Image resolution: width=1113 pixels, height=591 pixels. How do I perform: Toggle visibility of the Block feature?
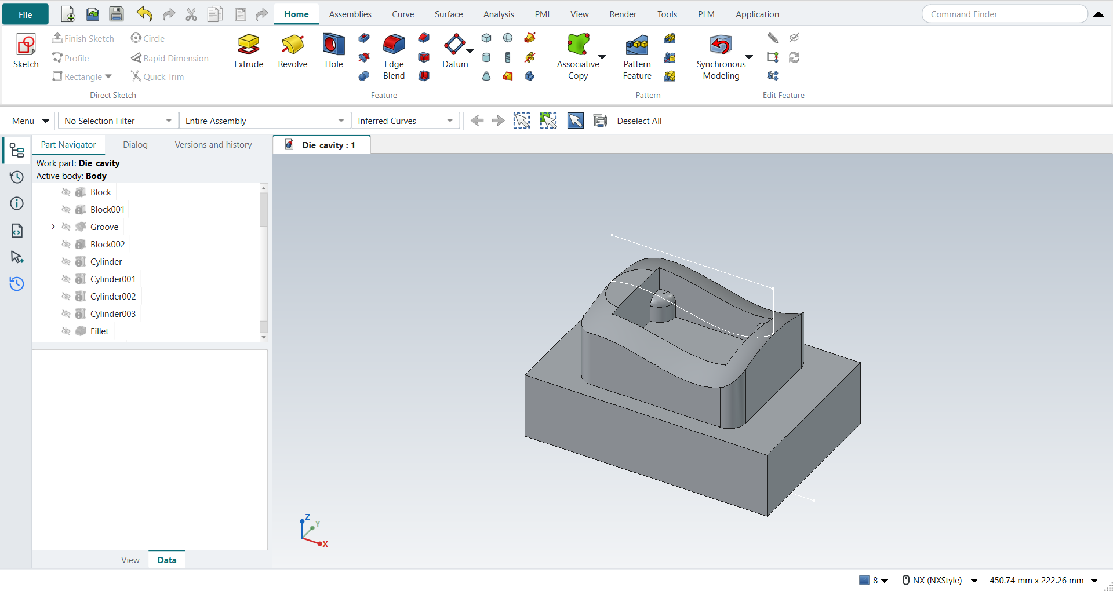point(66,192)
